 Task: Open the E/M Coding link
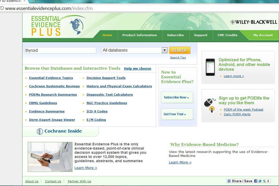click(x=96, y=120)
